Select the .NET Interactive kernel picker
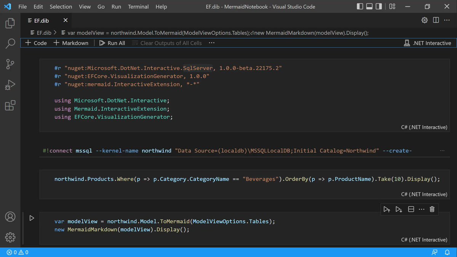Viewport: 457px width, 257px height. pyautogui.click(x=427, y=43)
